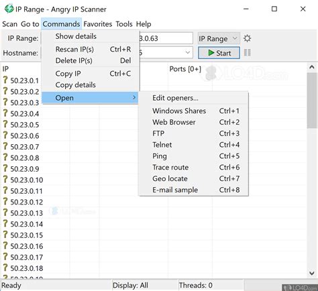Screen dimensions: 318x291
Task: Select row 50.23.0.11
Action: [26, 191]
